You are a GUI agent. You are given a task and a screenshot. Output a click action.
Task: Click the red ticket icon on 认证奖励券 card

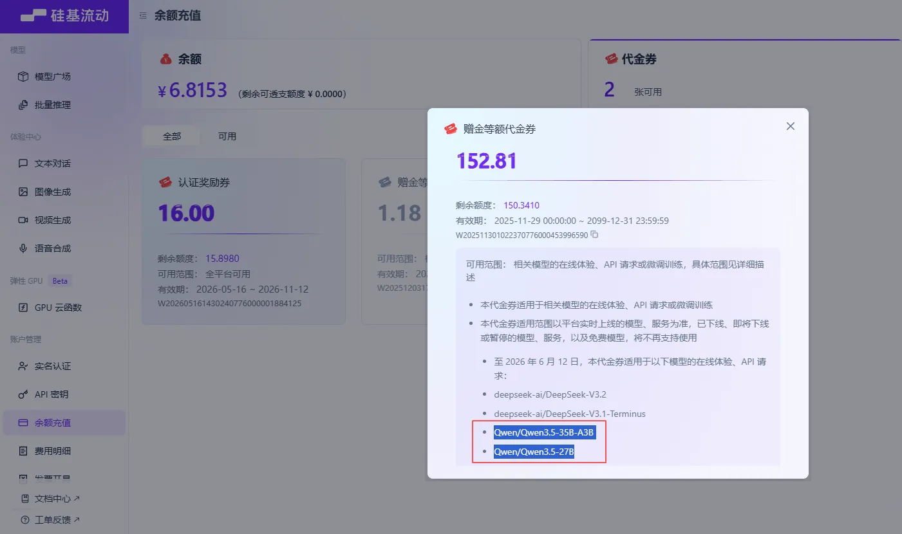coord(165,183)
